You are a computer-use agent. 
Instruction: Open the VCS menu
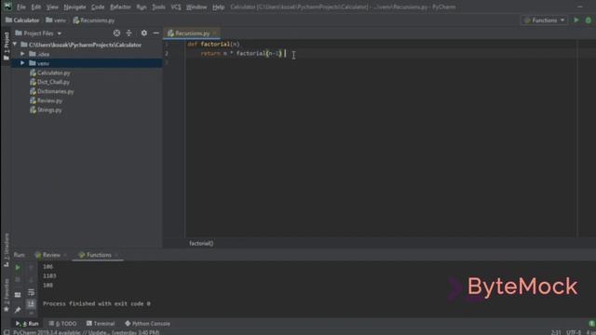coord(176,7)
